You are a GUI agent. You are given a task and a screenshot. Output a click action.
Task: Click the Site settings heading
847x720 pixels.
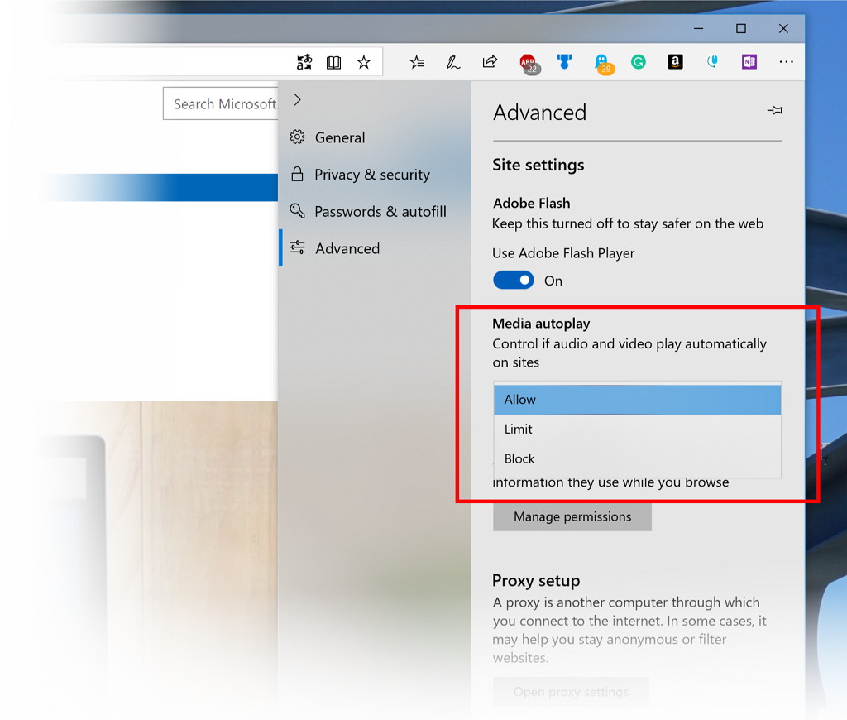(x=538, y=165)
